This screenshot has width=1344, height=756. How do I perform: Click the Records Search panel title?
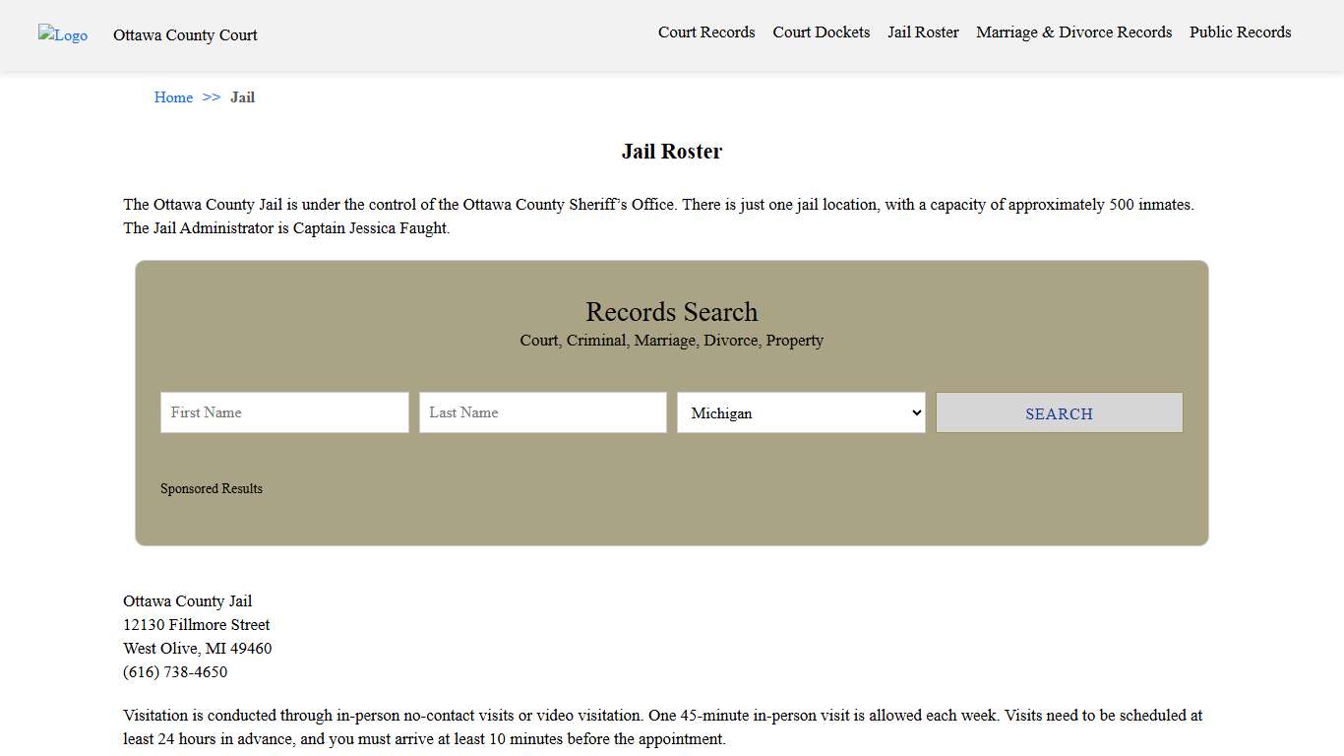[672, 312]
